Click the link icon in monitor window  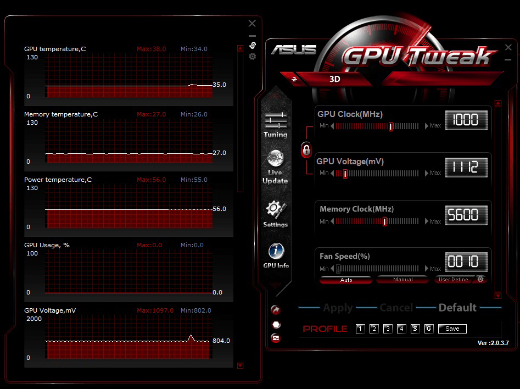[253, 45]
